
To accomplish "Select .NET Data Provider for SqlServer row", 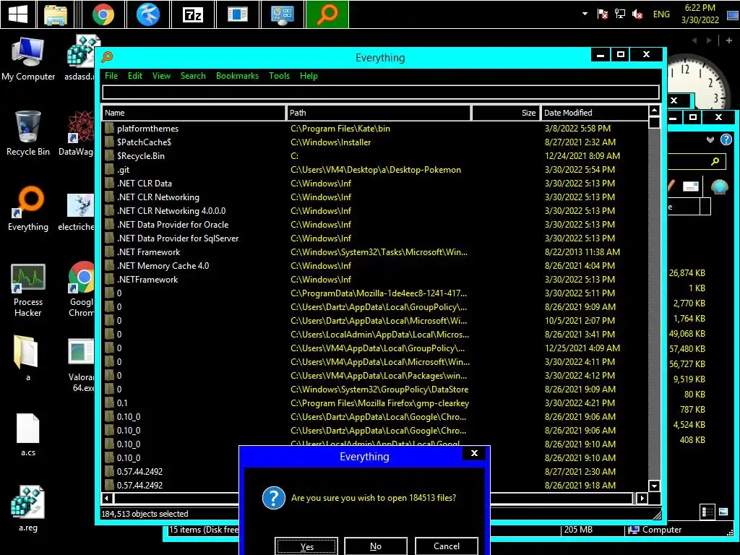I will click(375, 238).
